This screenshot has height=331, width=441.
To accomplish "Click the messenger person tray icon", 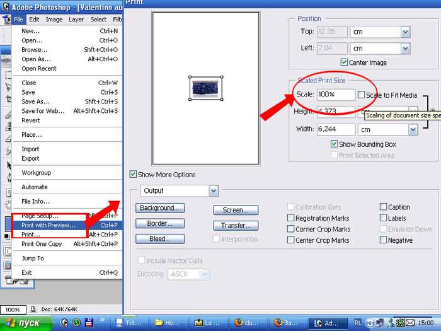I will point(391,323).
